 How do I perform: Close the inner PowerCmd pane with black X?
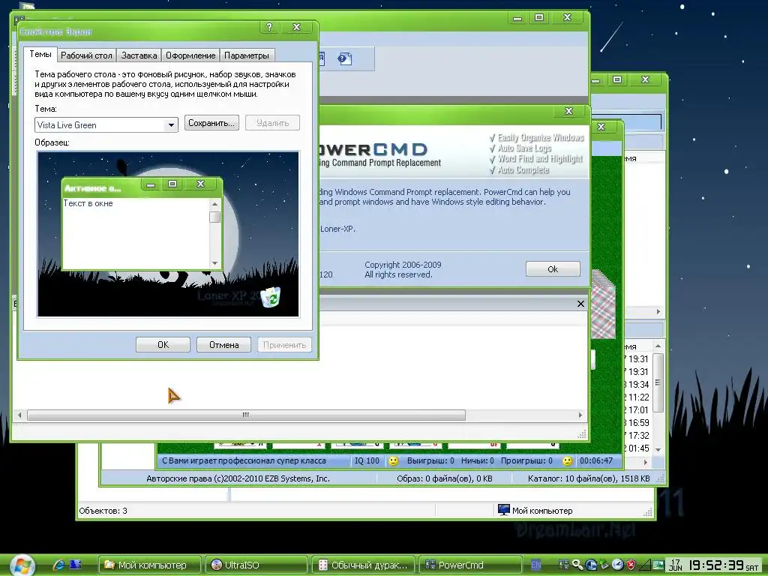tap(580, 304)
